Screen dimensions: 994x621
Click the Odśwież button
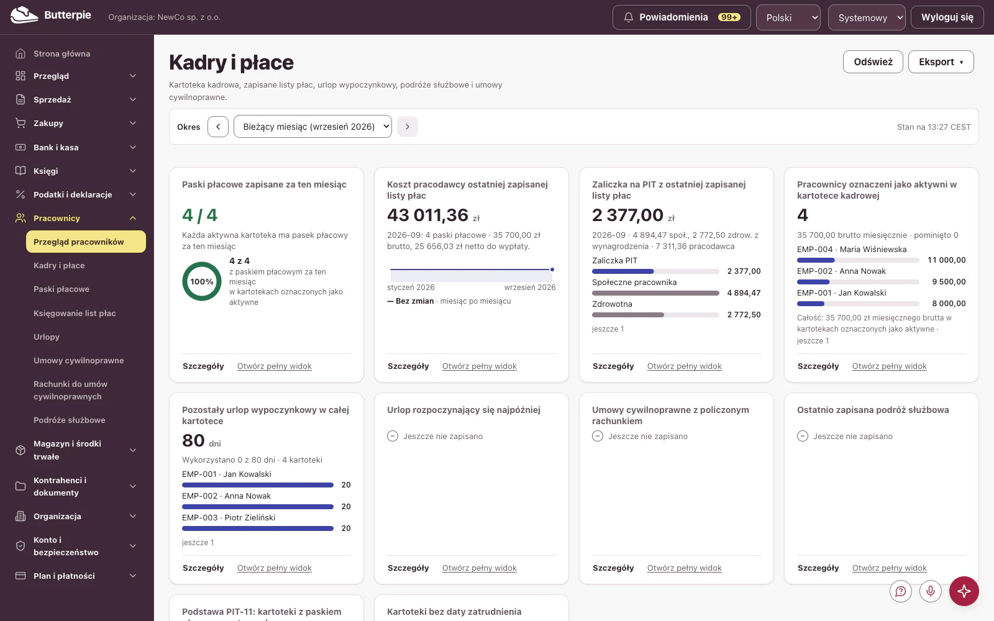(x=873, y=61)
